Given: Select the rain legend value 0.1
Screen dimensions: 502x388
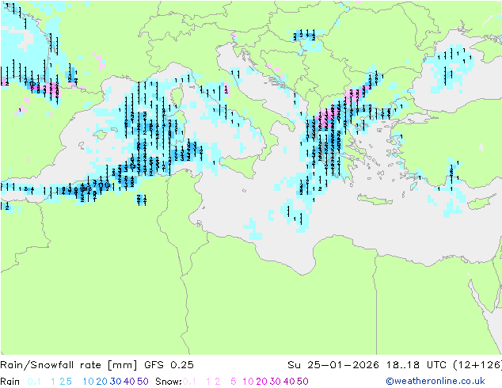Looking at the screenshot, I should coord(34,382).
